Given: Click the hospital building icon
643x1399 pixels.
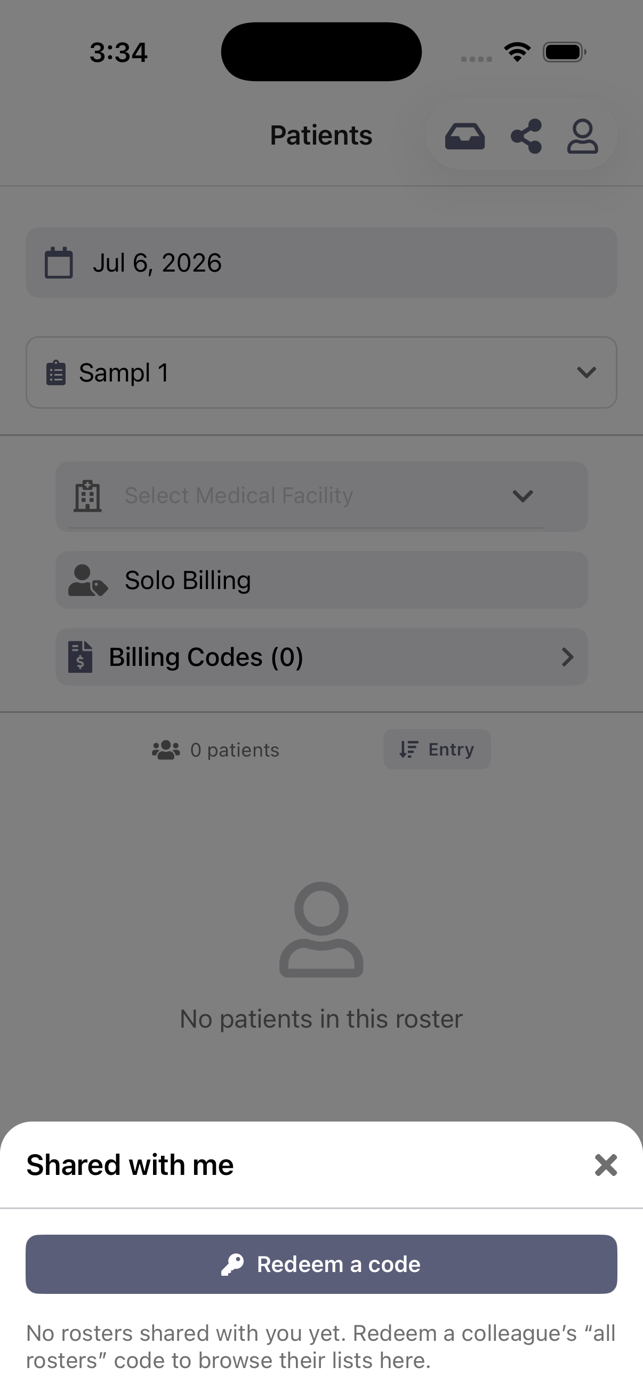Looking at the screenshot, I should tap(87, 496).
